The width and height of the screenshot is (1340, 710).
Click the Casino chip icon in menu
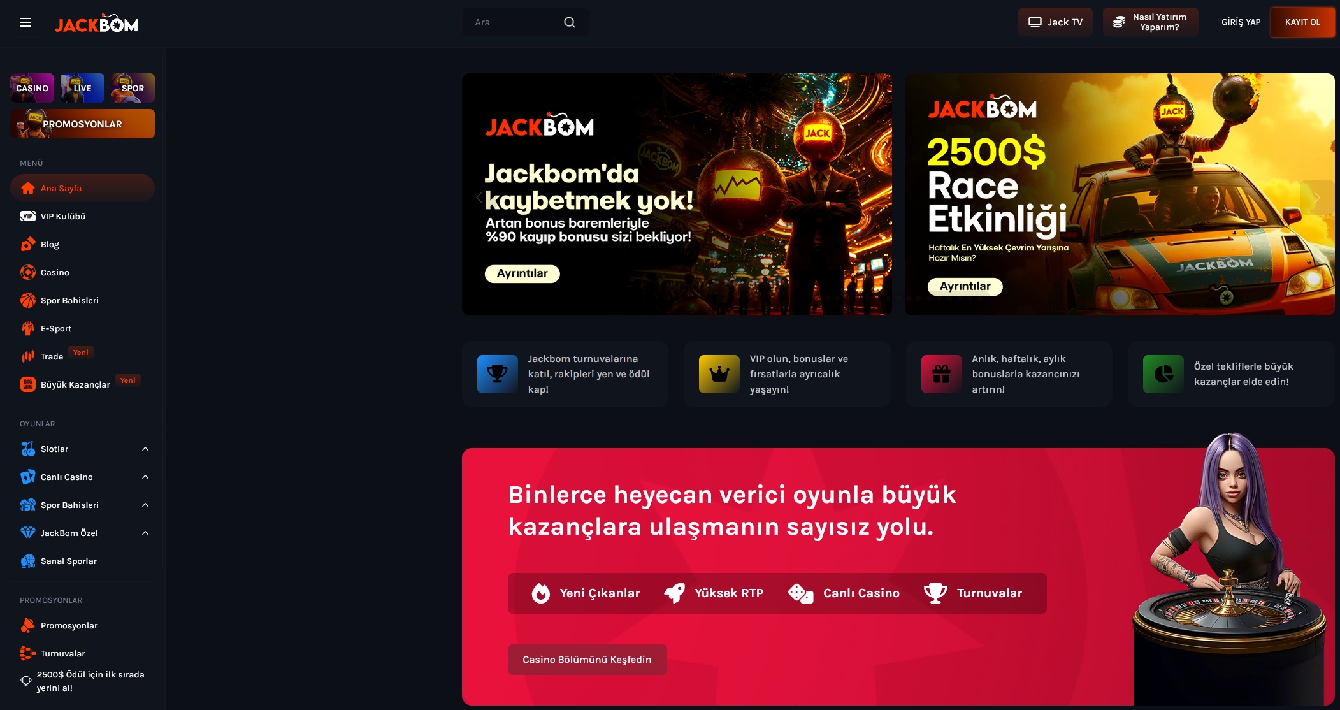coord(27,272)
